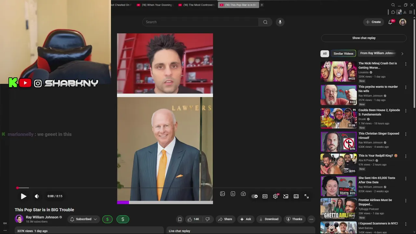Open the Aba N Preach channel link
The height and width of the screenshot is (234, 416).
[x=367, y=160]
